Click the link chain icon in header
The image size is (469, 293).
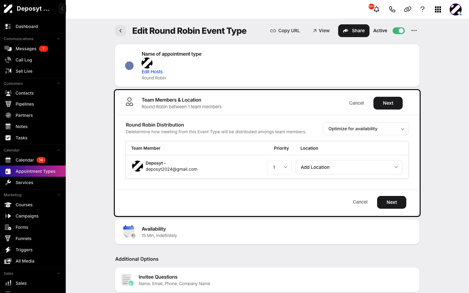[x=408, y=9]
